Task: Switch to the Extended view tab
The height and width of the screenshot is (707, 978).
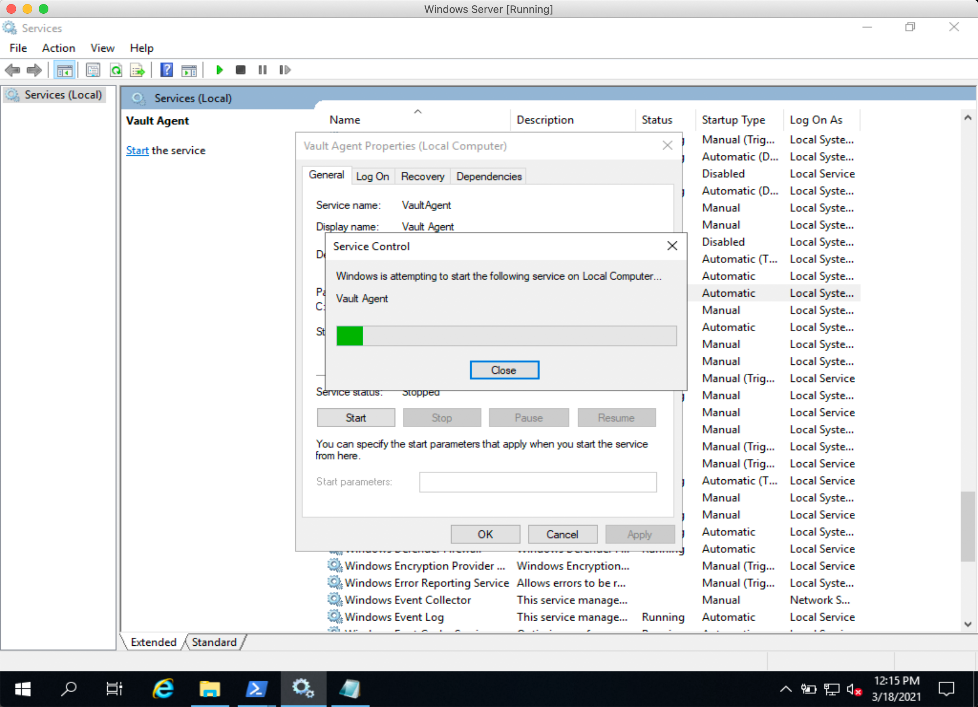Action: coord(154,642)
